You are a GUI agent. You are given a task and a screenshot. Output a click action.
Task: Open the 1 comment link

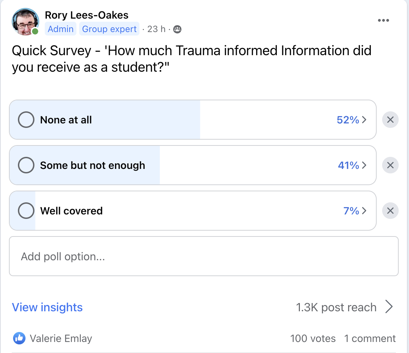(370, 339)
